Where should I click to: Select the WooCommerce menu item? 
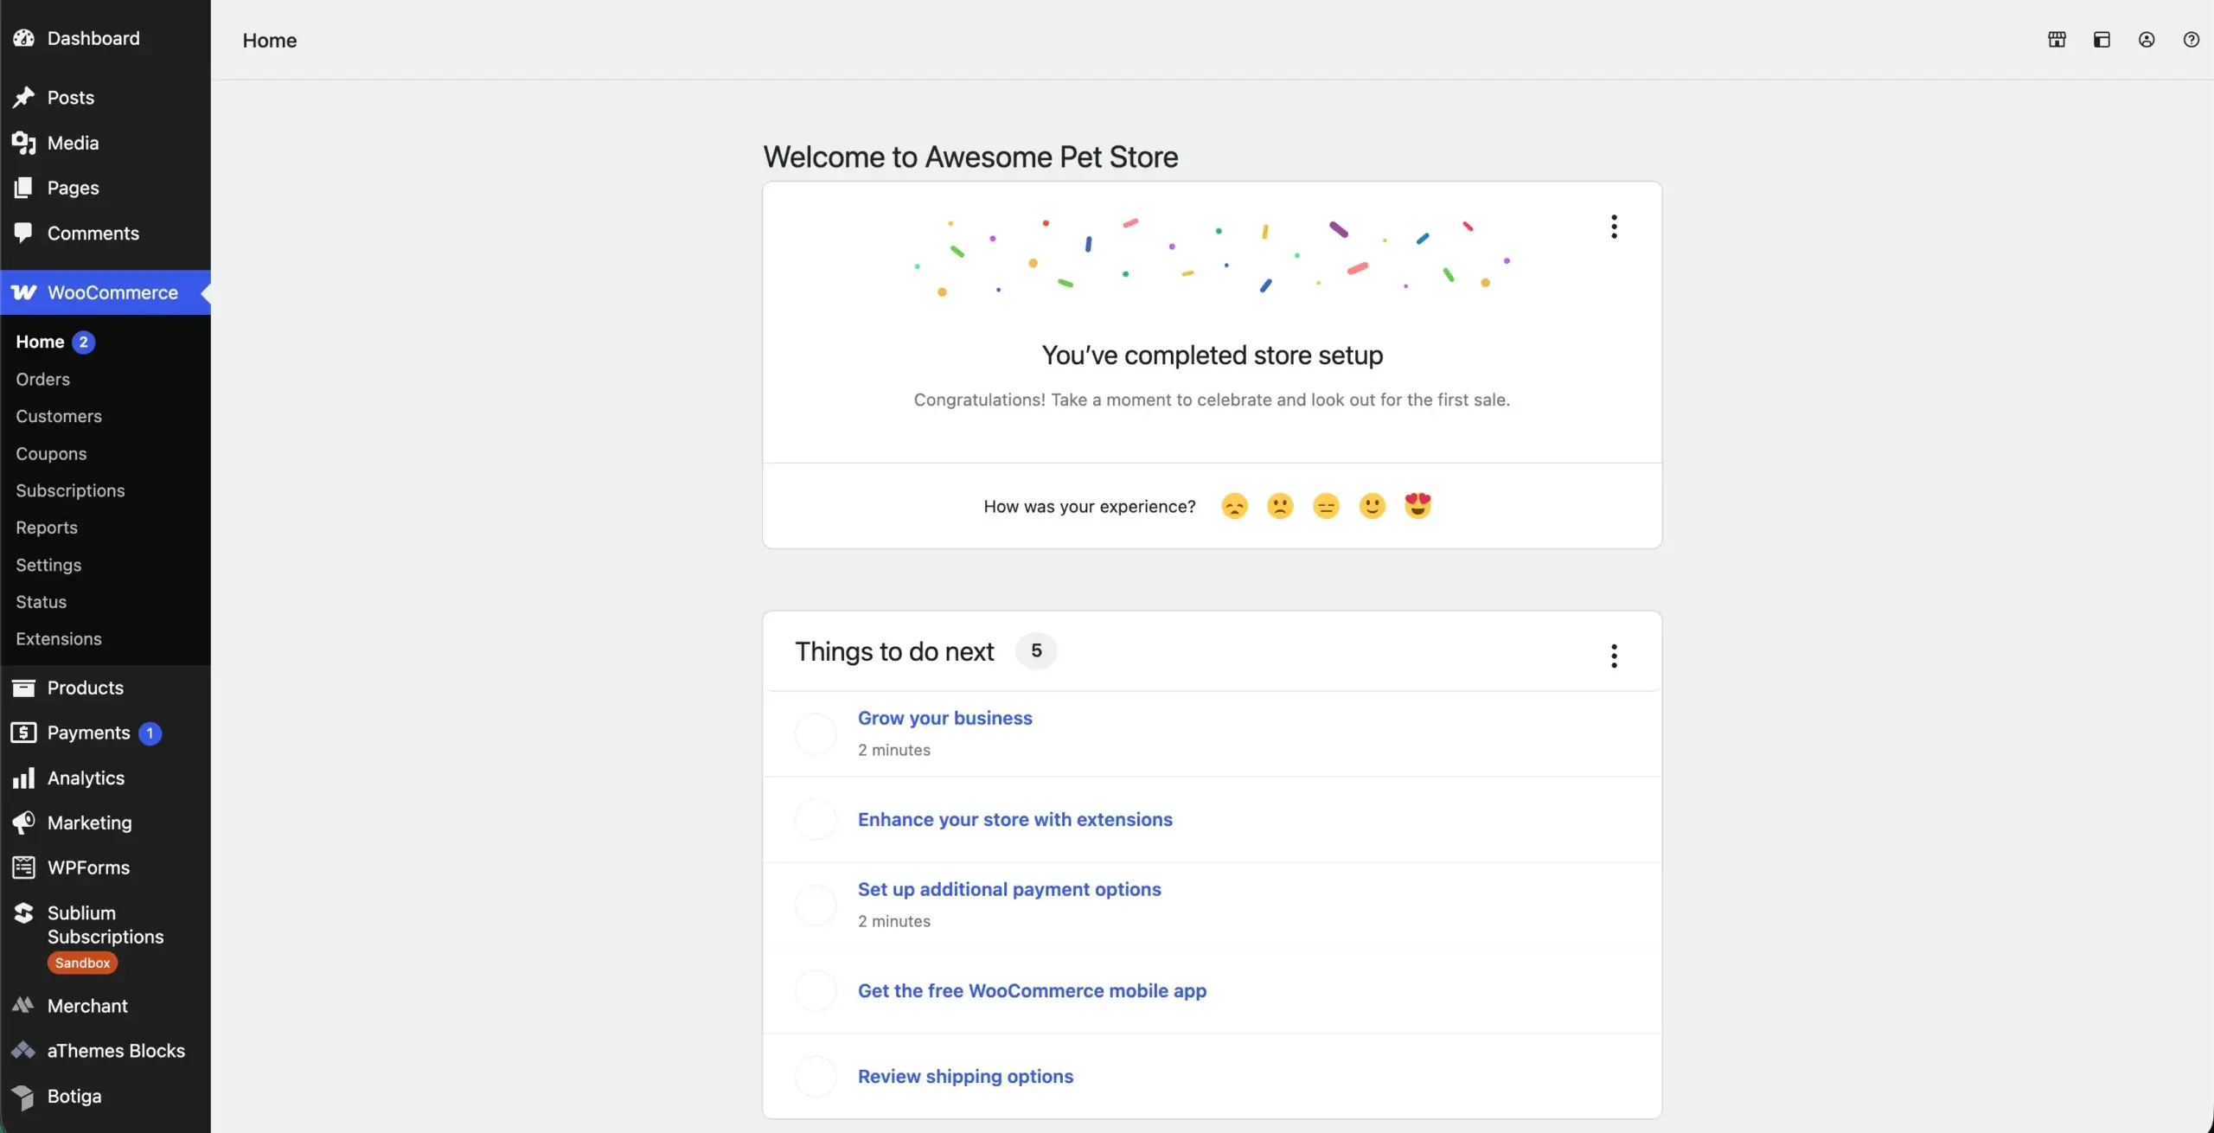[x=106, y=292]
